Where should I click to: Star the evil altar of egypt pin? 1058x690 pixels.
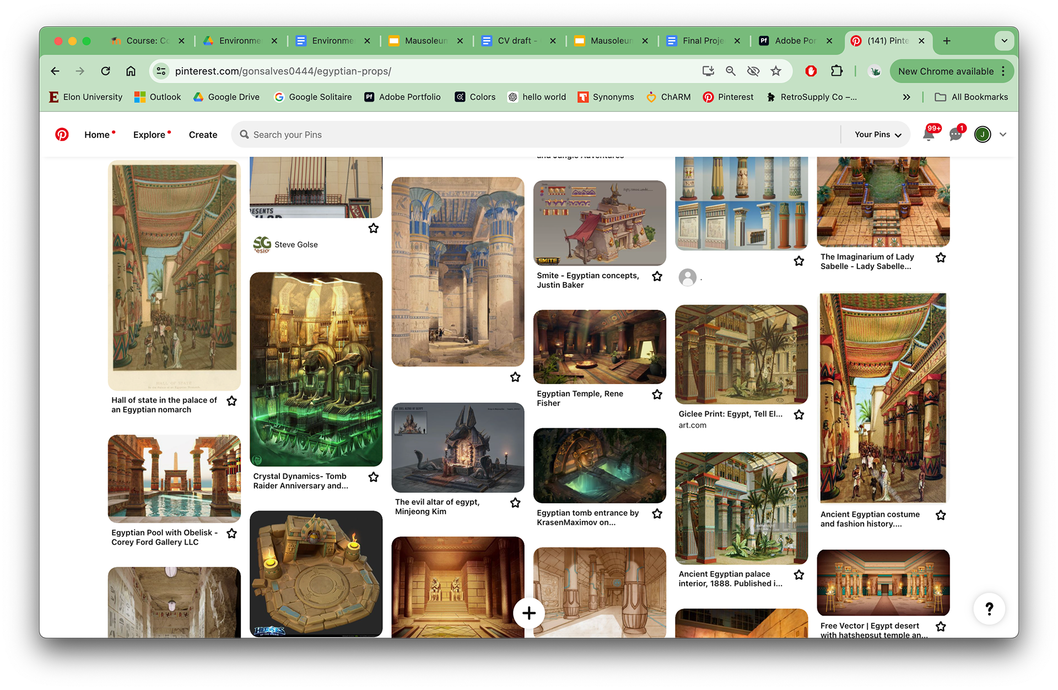pos(515,503)
